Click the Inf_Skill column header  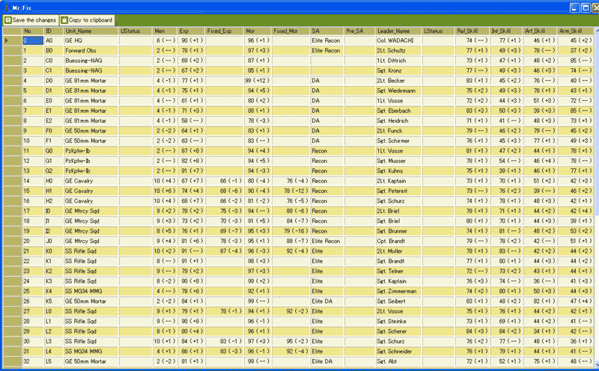(507, 31)
